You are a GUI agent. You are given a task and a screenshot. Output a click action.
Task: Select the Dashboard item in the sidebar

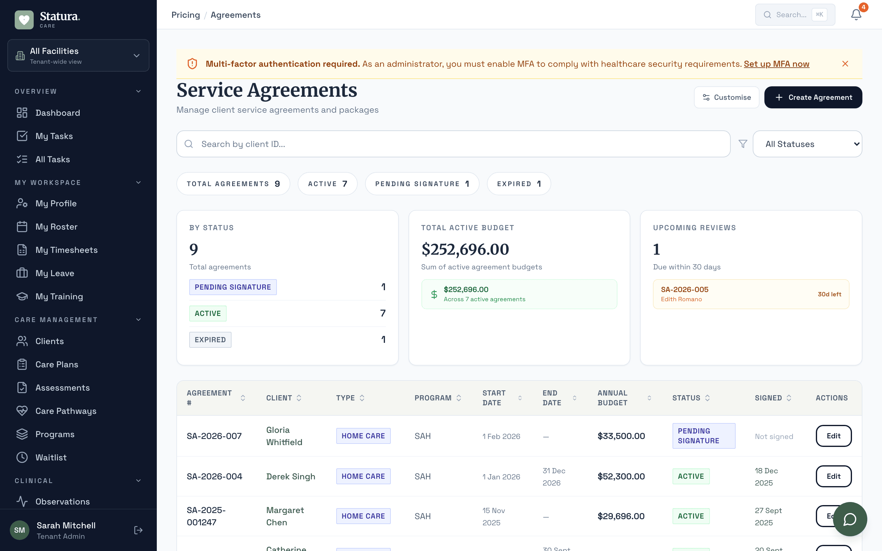(58, 113)
